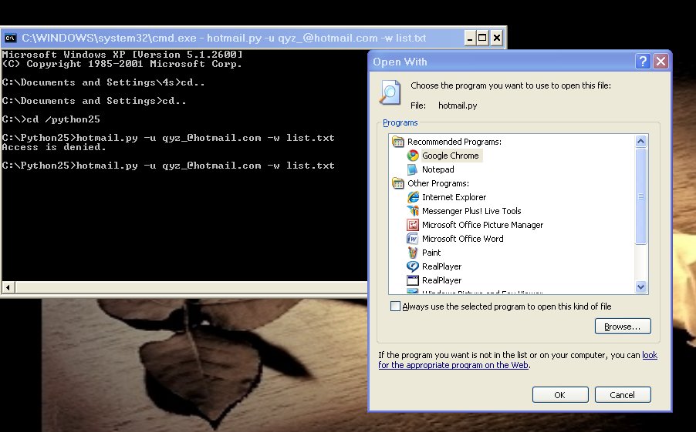This screenshot has width=696, height=432.
Task: Click the file search icon beside hotmail.py
Action: tap(390, 92)
